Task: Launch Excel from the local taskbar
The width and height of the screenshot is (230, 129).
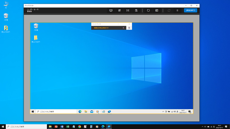Action: (68, 127)
